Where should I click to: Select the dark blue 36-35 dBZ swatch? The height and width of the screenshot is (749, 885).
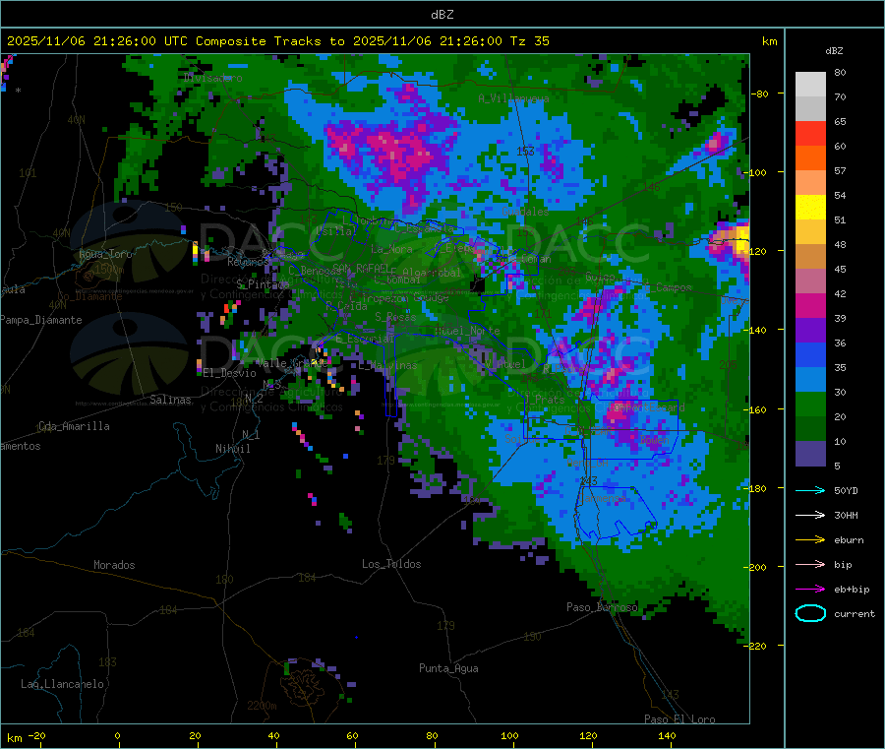coord(810,354)
